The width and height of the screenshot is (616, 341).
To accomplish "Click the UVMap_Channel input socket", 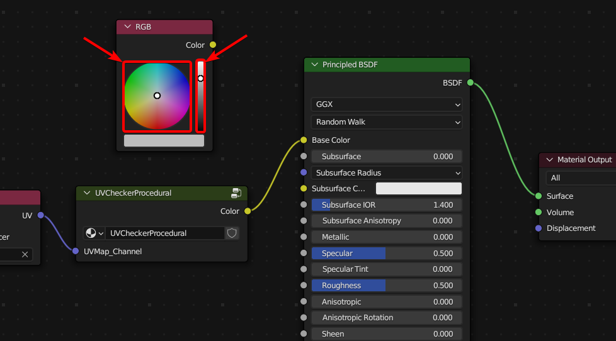I will [x=76, y=251].
